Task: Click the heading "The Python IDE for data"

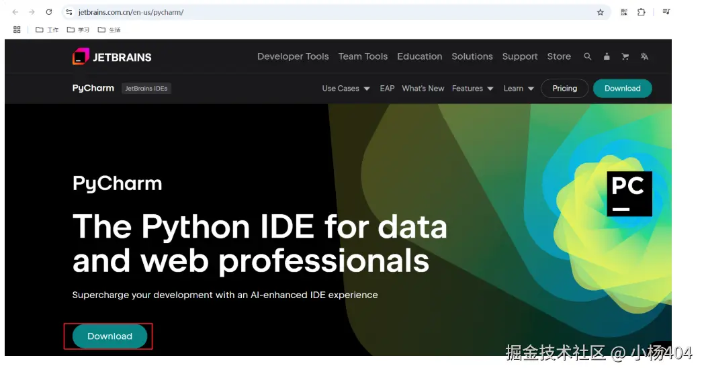Action: (259, 226)
